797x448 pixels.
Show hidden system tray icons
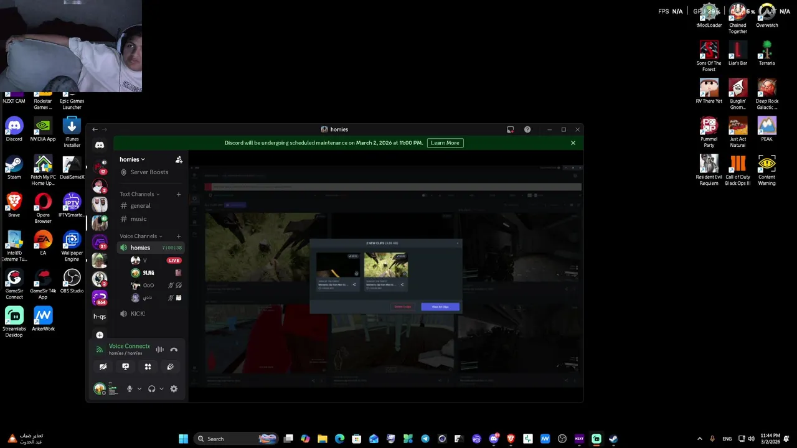click(699, 439)
